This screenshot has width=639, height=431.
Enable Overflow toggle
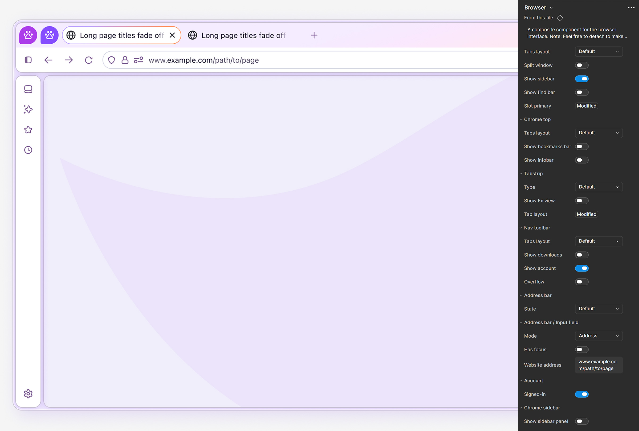[581, 282]
